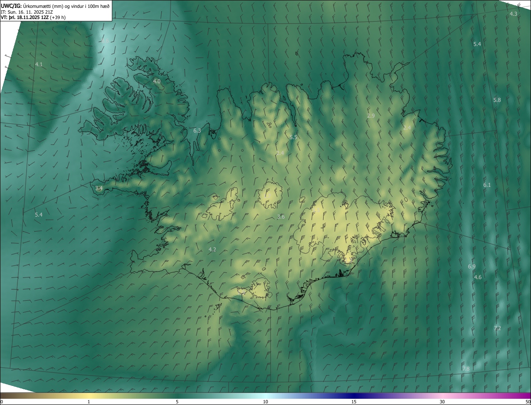Image resolution: width=531 pixels, height=405 pixels.
Task: Click the 4.0 value in the Westfjords
Action: click(157, 82)
